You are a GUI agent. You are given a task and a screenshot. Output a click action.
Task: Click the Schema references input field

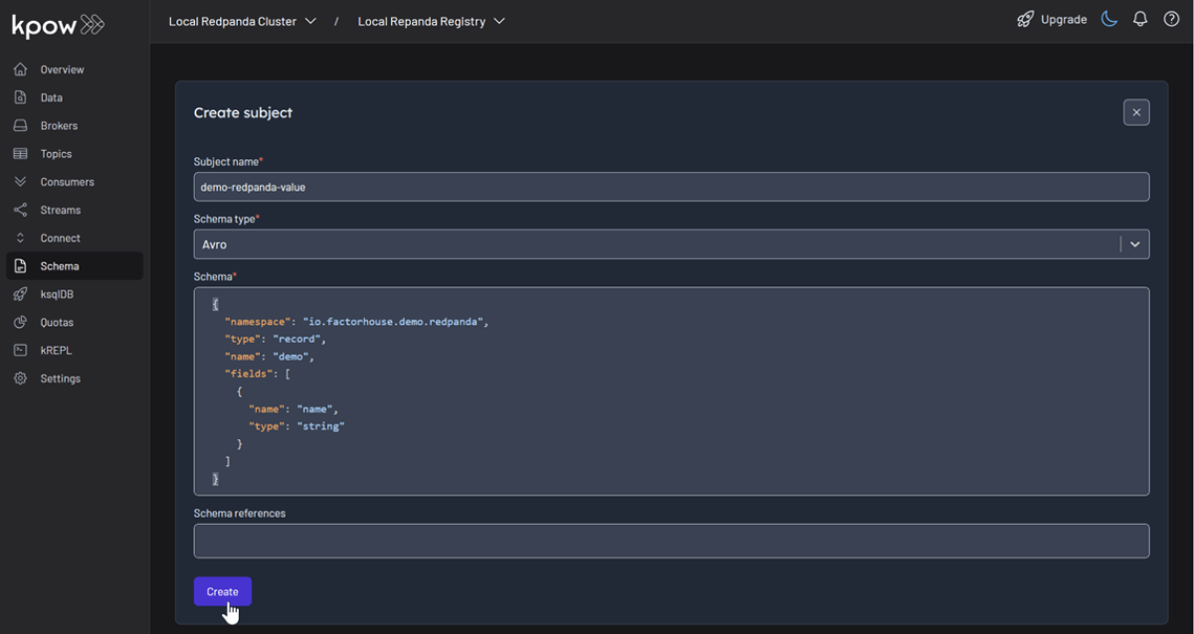coord(671,540)
